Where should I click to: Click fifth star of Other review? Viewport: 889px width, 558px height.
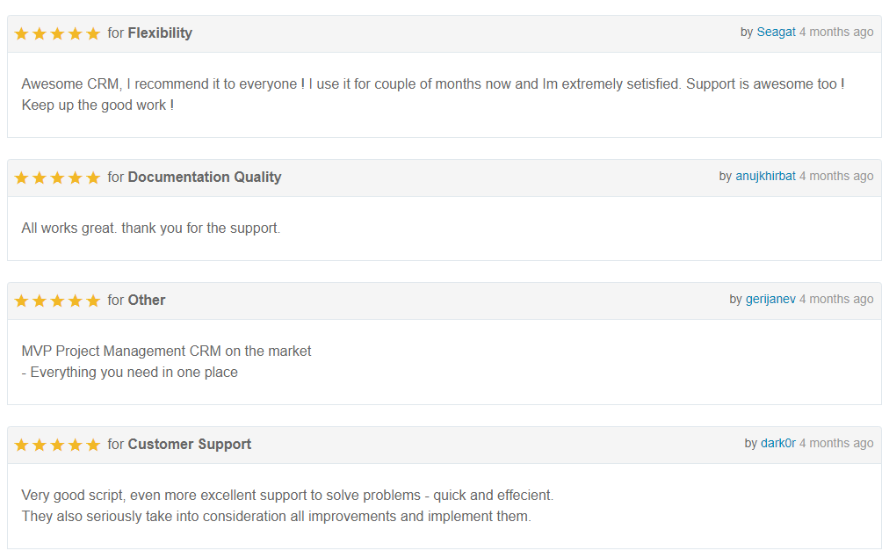[93, 301]
